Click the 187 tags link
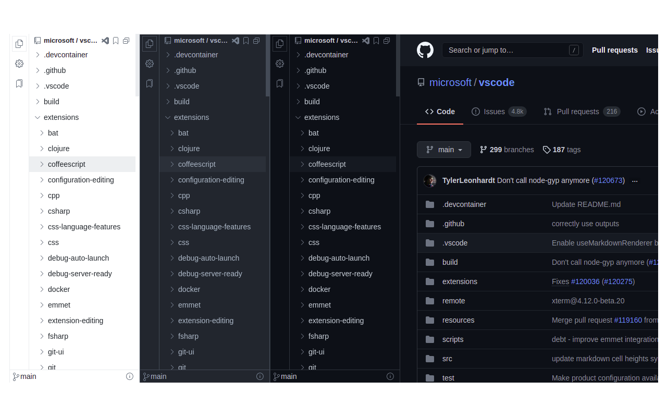 (562, 150)
